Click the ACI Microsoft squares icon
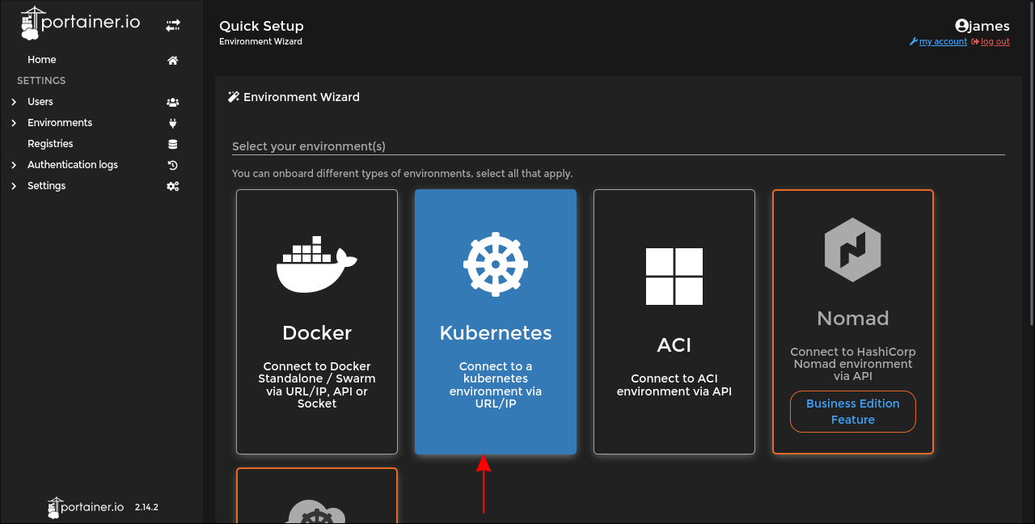The height and width of the screenshot is (524, 1035). tap(674, 276)
